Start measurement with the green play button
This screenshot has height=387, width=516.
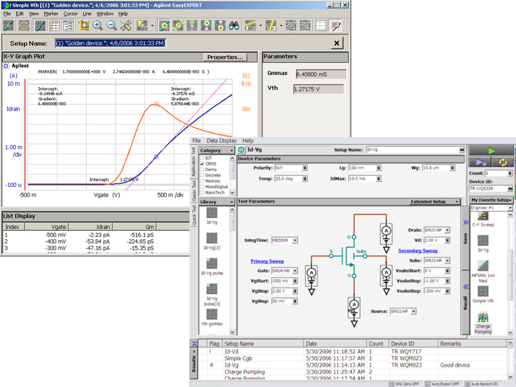[491, 150]
